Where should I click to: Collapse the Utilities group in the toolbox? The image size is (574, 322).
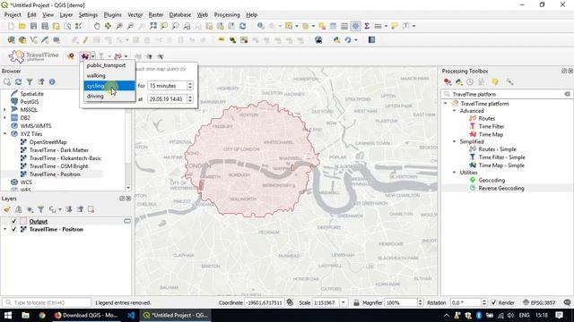pyautogui.click(x=455, y=173)
